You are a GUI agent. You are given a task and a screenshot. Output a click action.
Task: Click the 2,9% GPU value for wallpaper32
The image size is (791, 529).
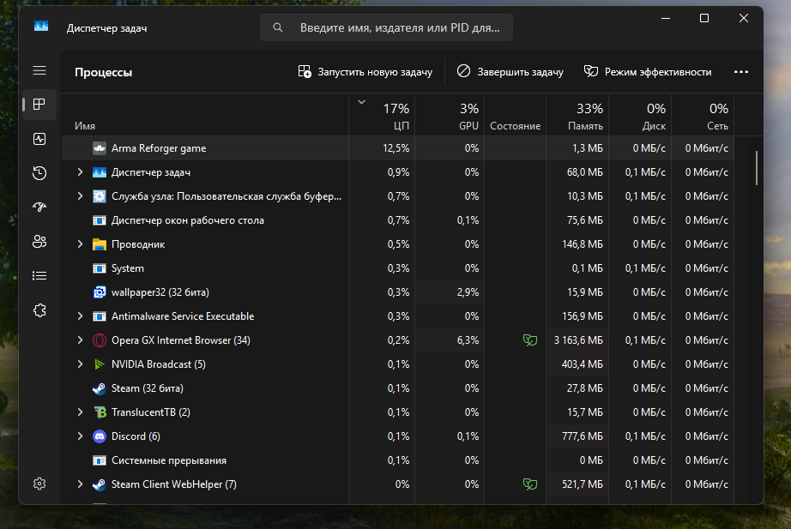point(468,292)
